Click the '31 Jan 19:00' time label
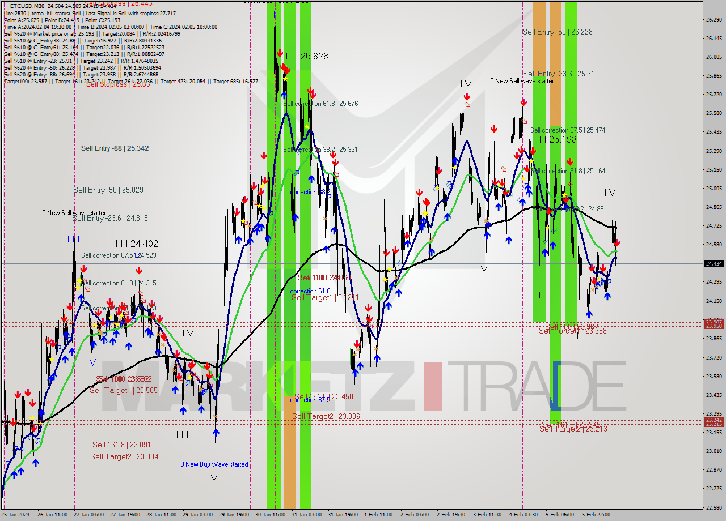 click(x=343, y=515)
